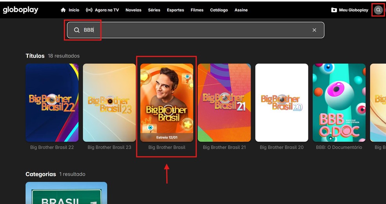Open search with the top-right magnifier icon
This screenshot has width=386, height=204.
point(379,10)
